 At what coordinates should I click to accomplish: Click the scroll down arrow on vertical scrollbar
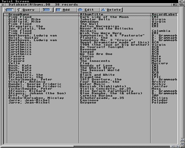tap(182, 143)
